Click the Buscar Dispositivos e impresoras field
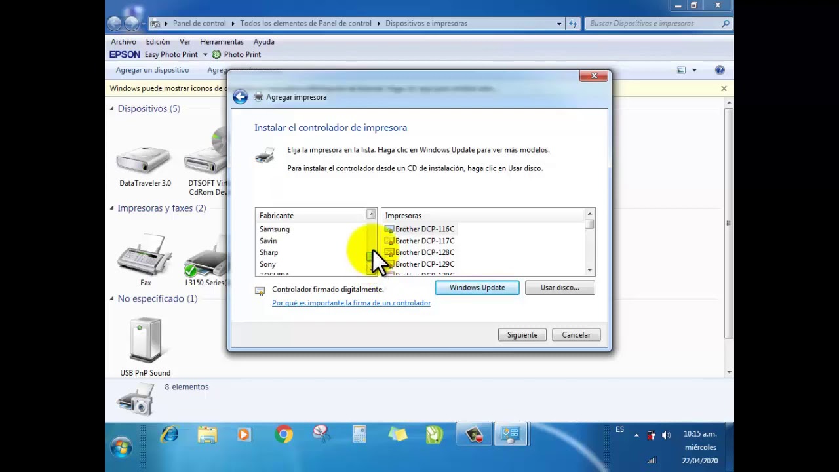This screenshot has width=839, height=472. click(x=658, y=24)
